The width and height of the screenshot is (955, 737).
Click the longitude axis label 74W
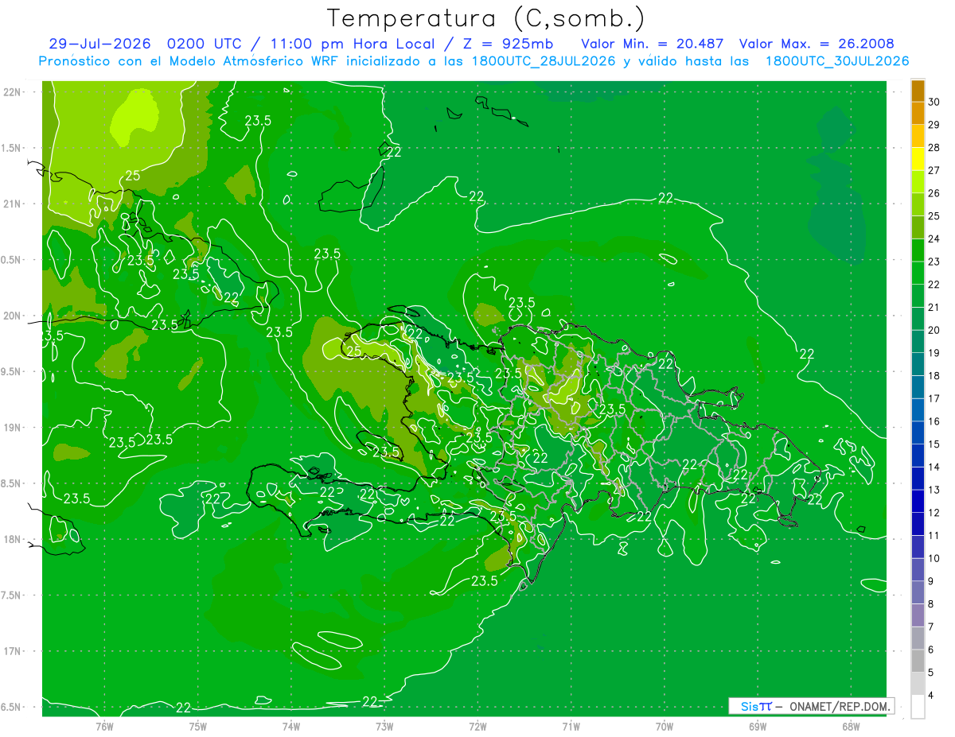tap(291, 726)
